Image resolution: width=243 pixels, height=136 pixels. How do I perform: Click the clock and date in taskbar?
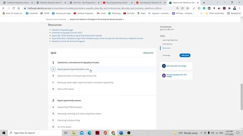click(229, 133)
